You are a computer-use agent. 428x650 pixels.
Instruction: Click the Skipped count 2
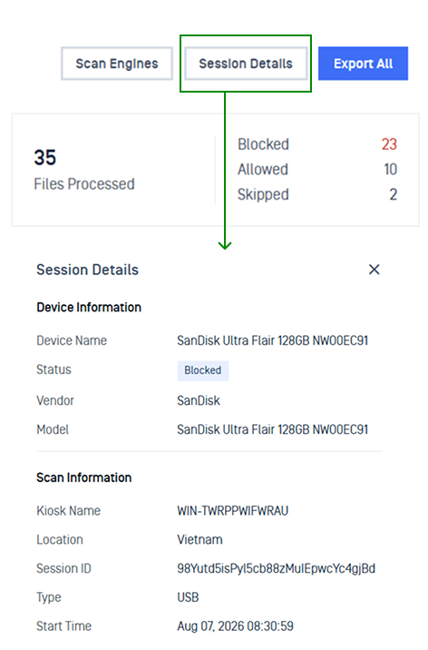point(394,194)
